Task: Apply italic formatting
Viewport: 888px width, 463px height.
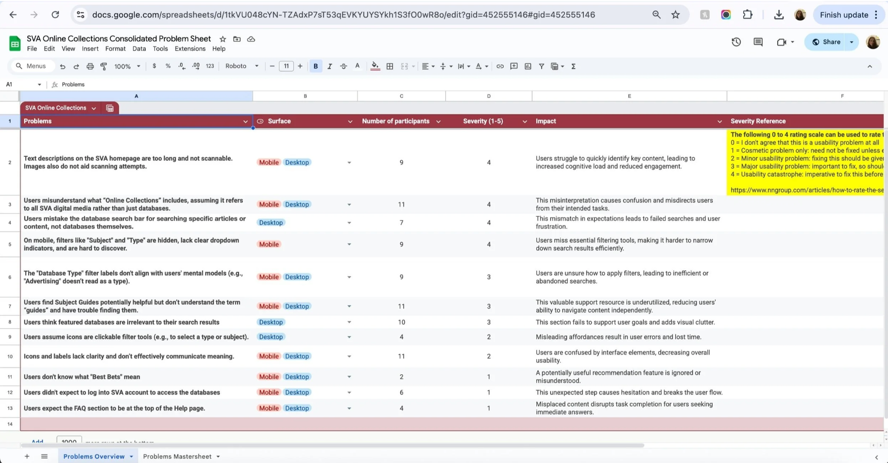Action: point(330,66)
